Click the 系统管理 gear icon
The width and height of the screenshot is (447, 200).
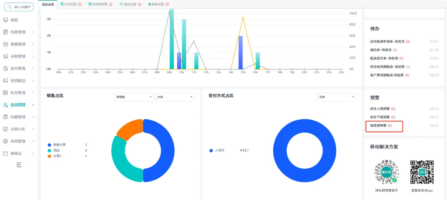(5, 141)
